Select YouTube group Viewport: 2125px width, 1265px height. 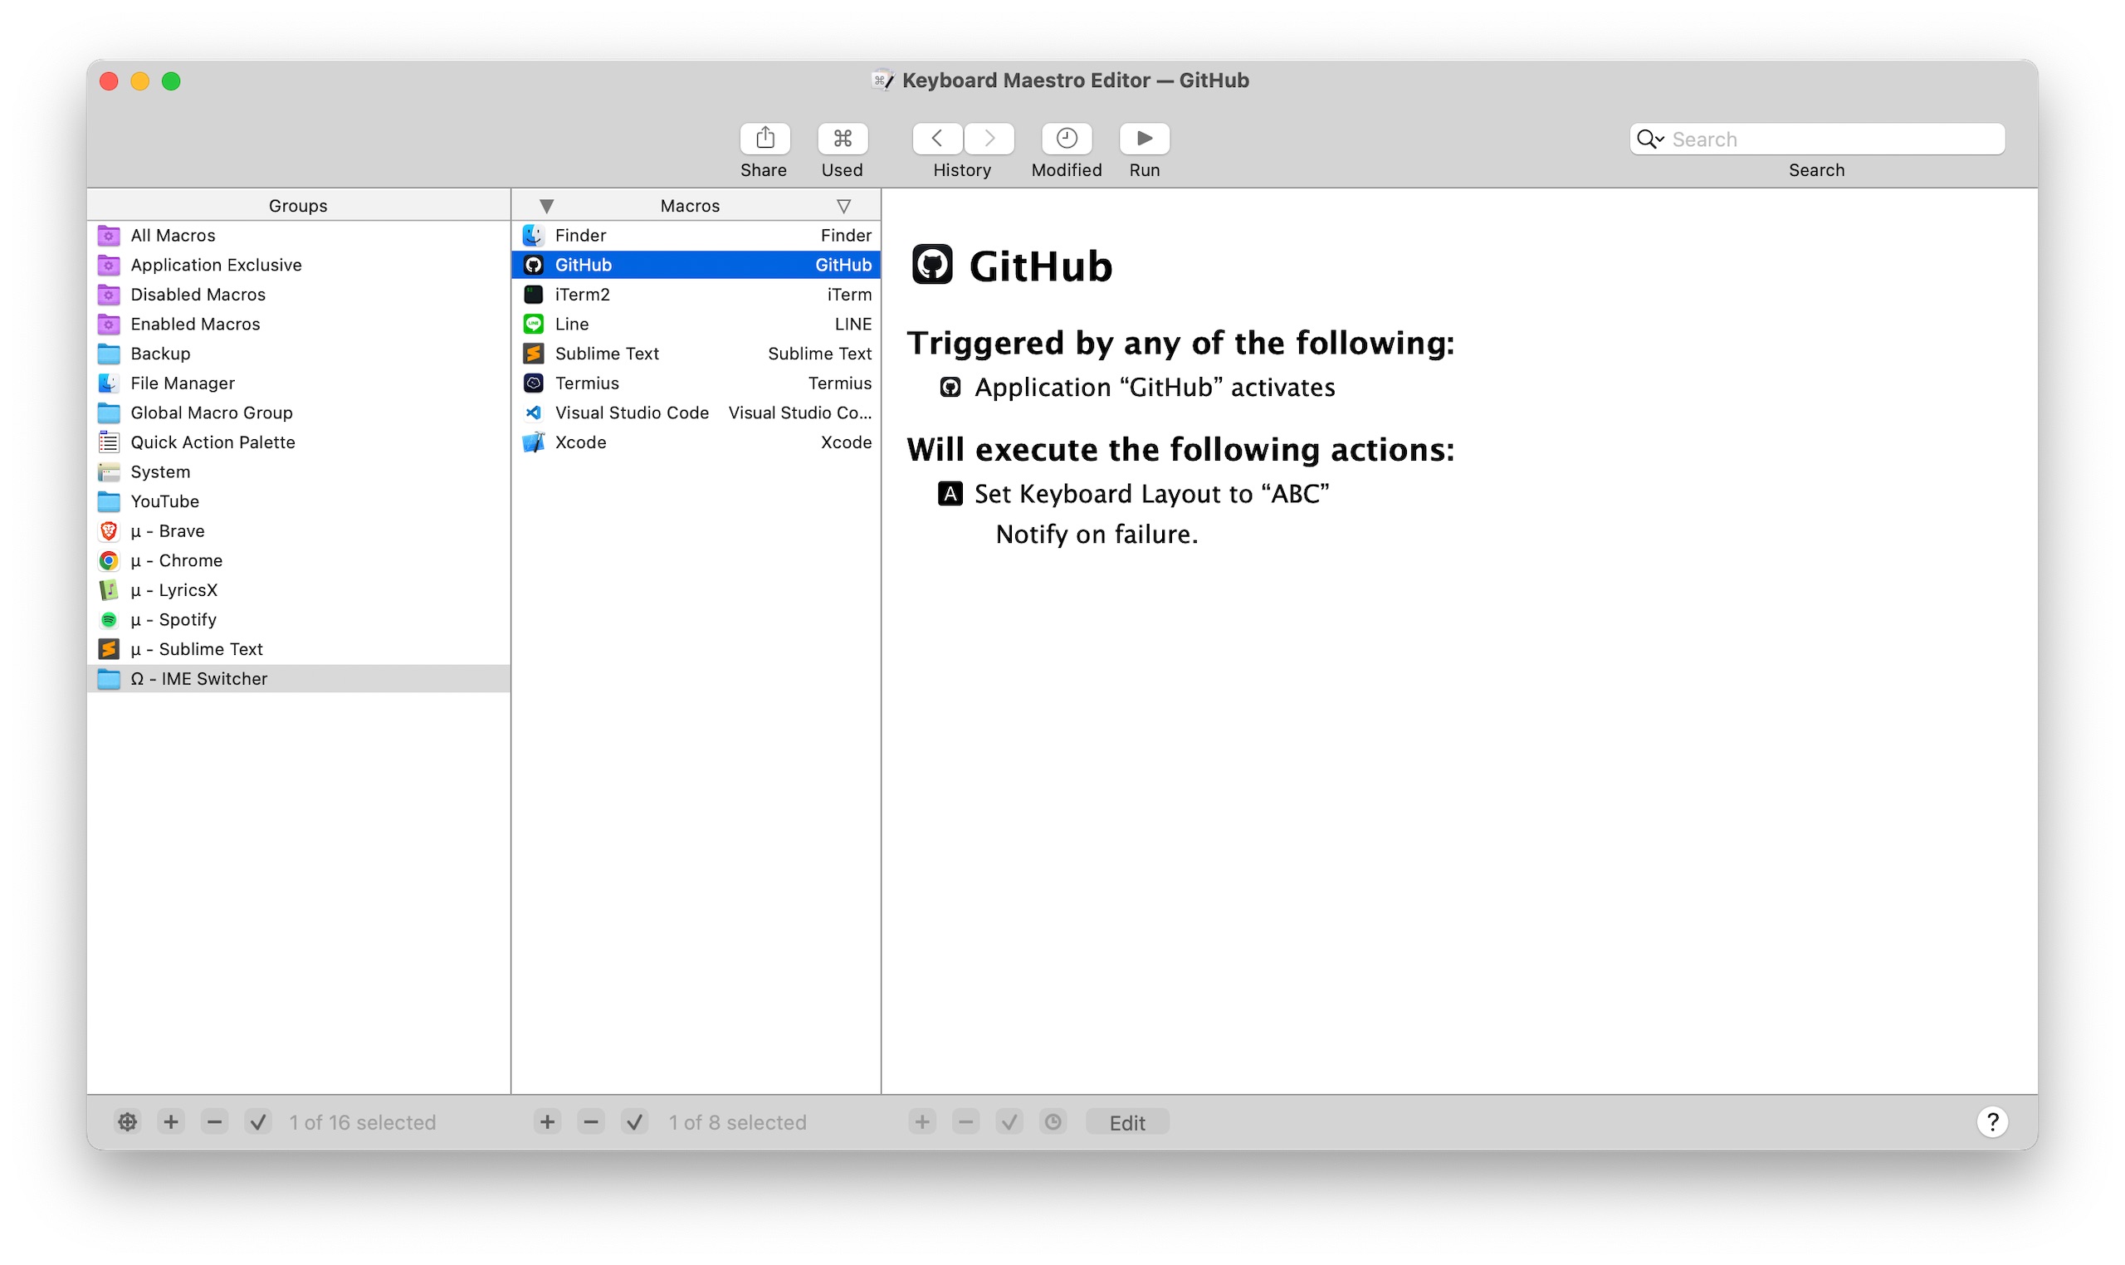[x=298, y=501]
